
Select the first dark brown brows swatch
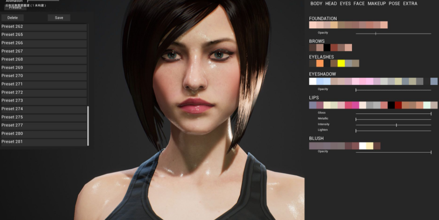313,48
